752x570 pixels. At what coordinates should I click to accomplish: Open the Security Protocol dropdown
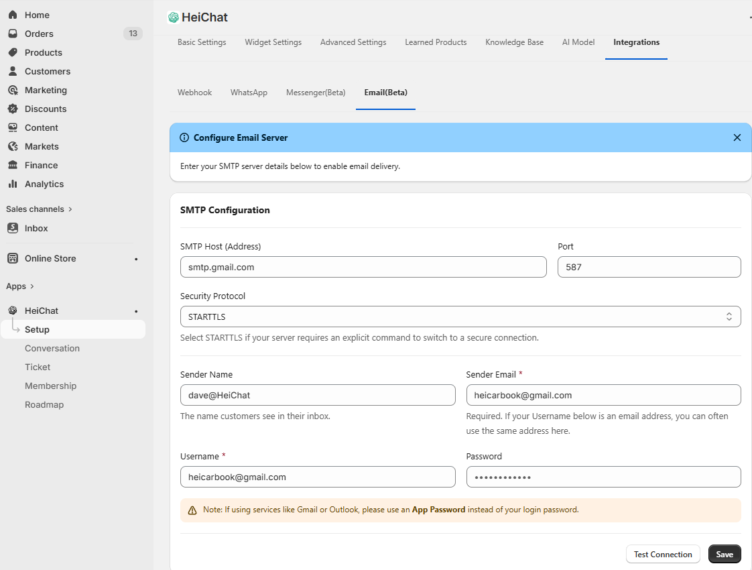pyautogui.click(x=460, y=317)
